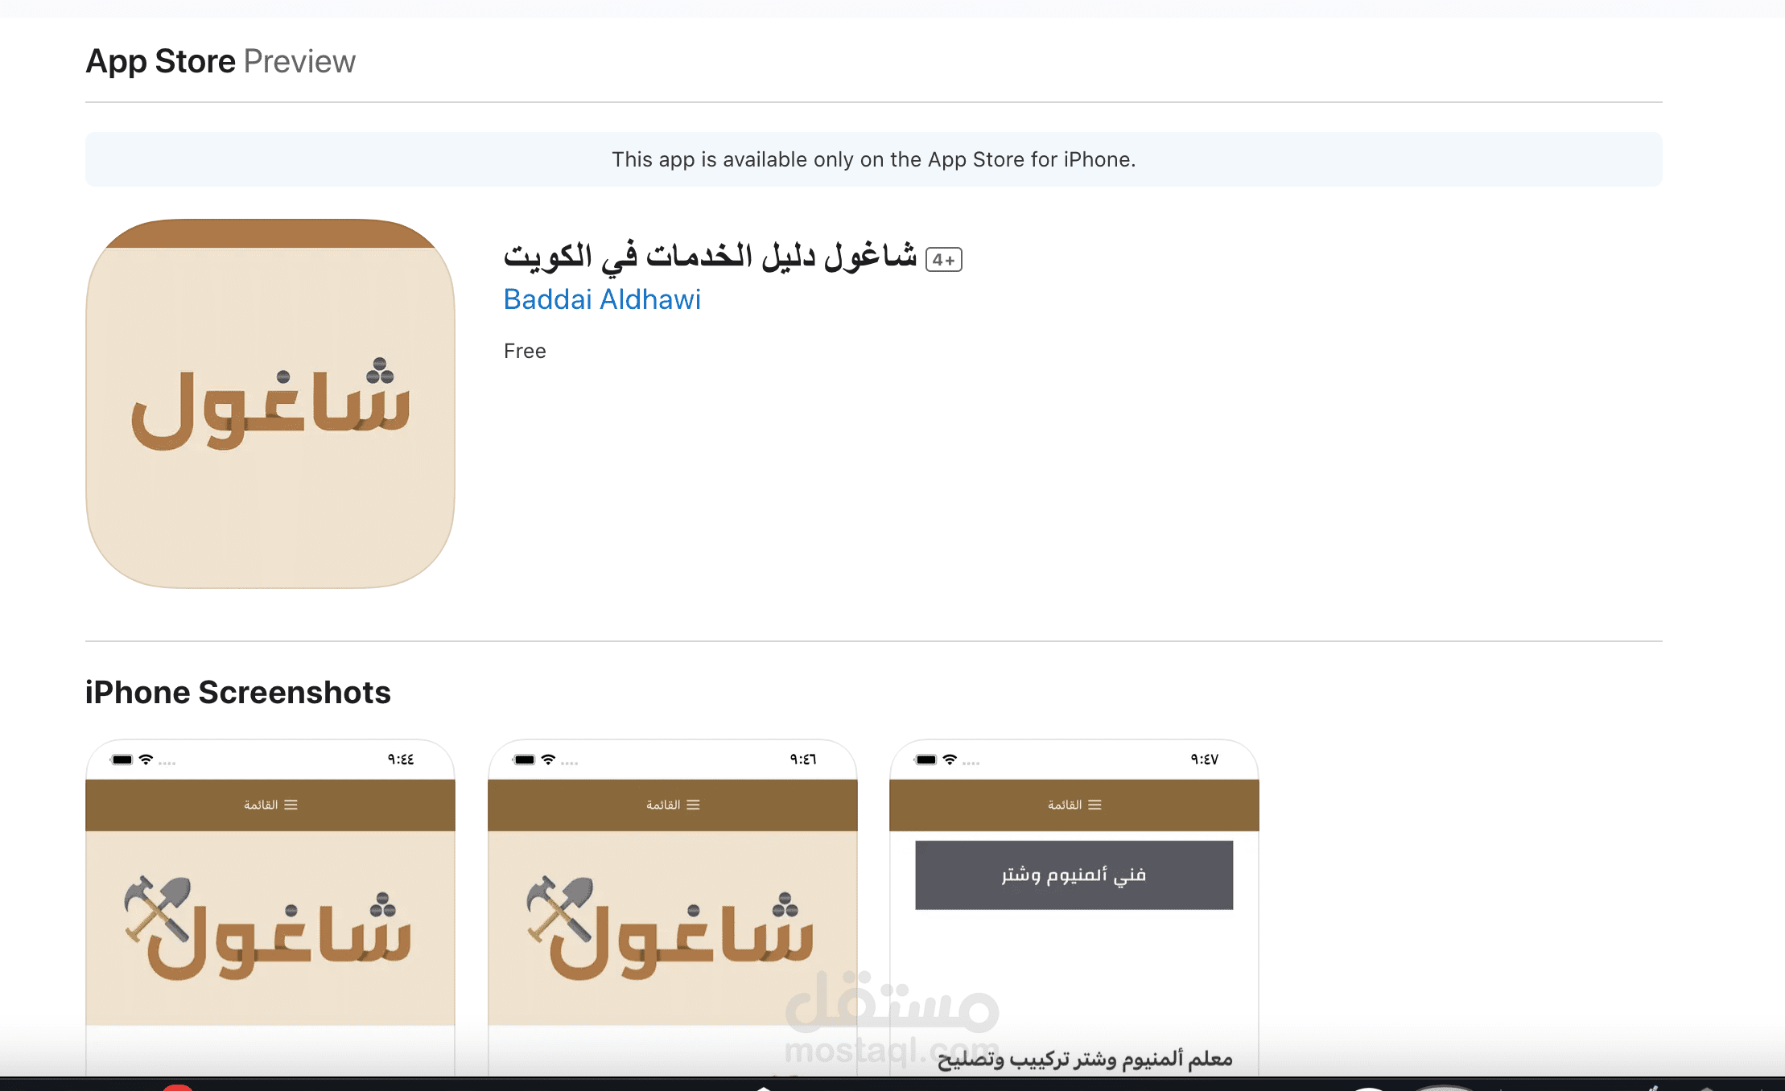
Task: Click the battery icon in third screenshot status bar
Action: 925,760
